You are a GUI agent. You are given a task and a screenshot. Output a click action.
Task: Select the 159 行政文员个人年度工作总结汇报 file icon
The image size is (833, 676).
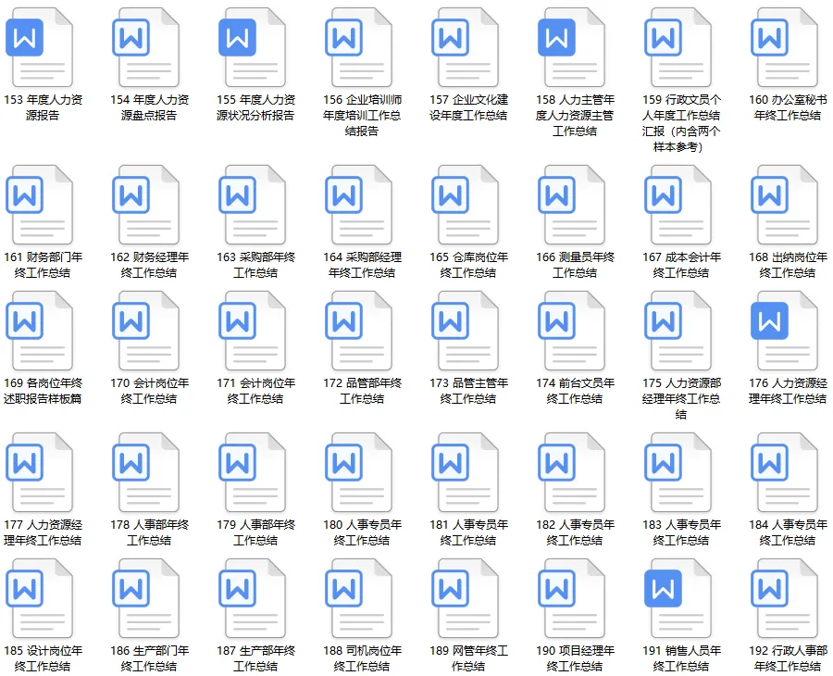point(678,47)
